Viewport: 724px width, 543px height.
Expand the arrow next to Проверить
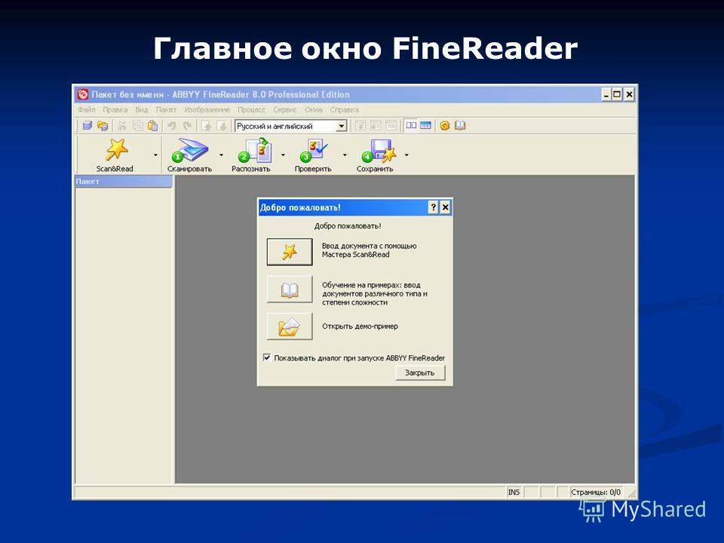pyautogui.click(x=345, y=155)
